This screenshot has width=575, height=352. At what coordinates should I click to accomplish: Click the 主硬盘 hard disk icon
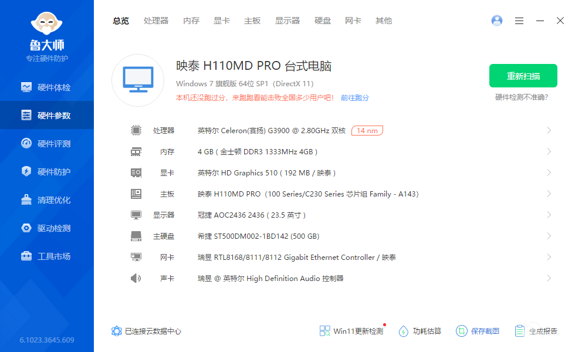136,236
